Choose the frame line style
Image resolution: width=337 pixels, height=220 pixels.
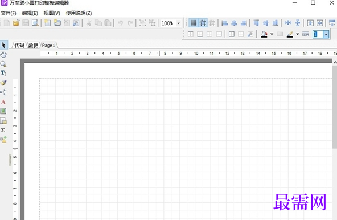tap(305, 34)
